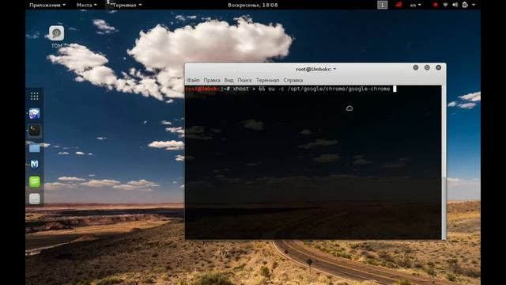The image size is (506, 285).
Task: Open the grey bottom icon in dock
Action: (34, 199)
